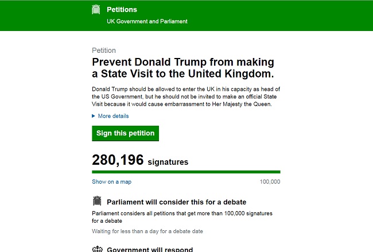Image resolution: width=373 pixels, height=252 pixels.
Task: Expand the More details disclosure triangle
Action: coord(94,116)
